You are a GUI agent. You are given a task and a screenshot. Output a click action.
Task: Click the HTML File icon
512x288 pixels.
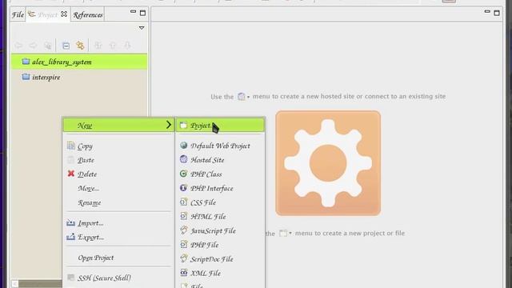[183, 216]
